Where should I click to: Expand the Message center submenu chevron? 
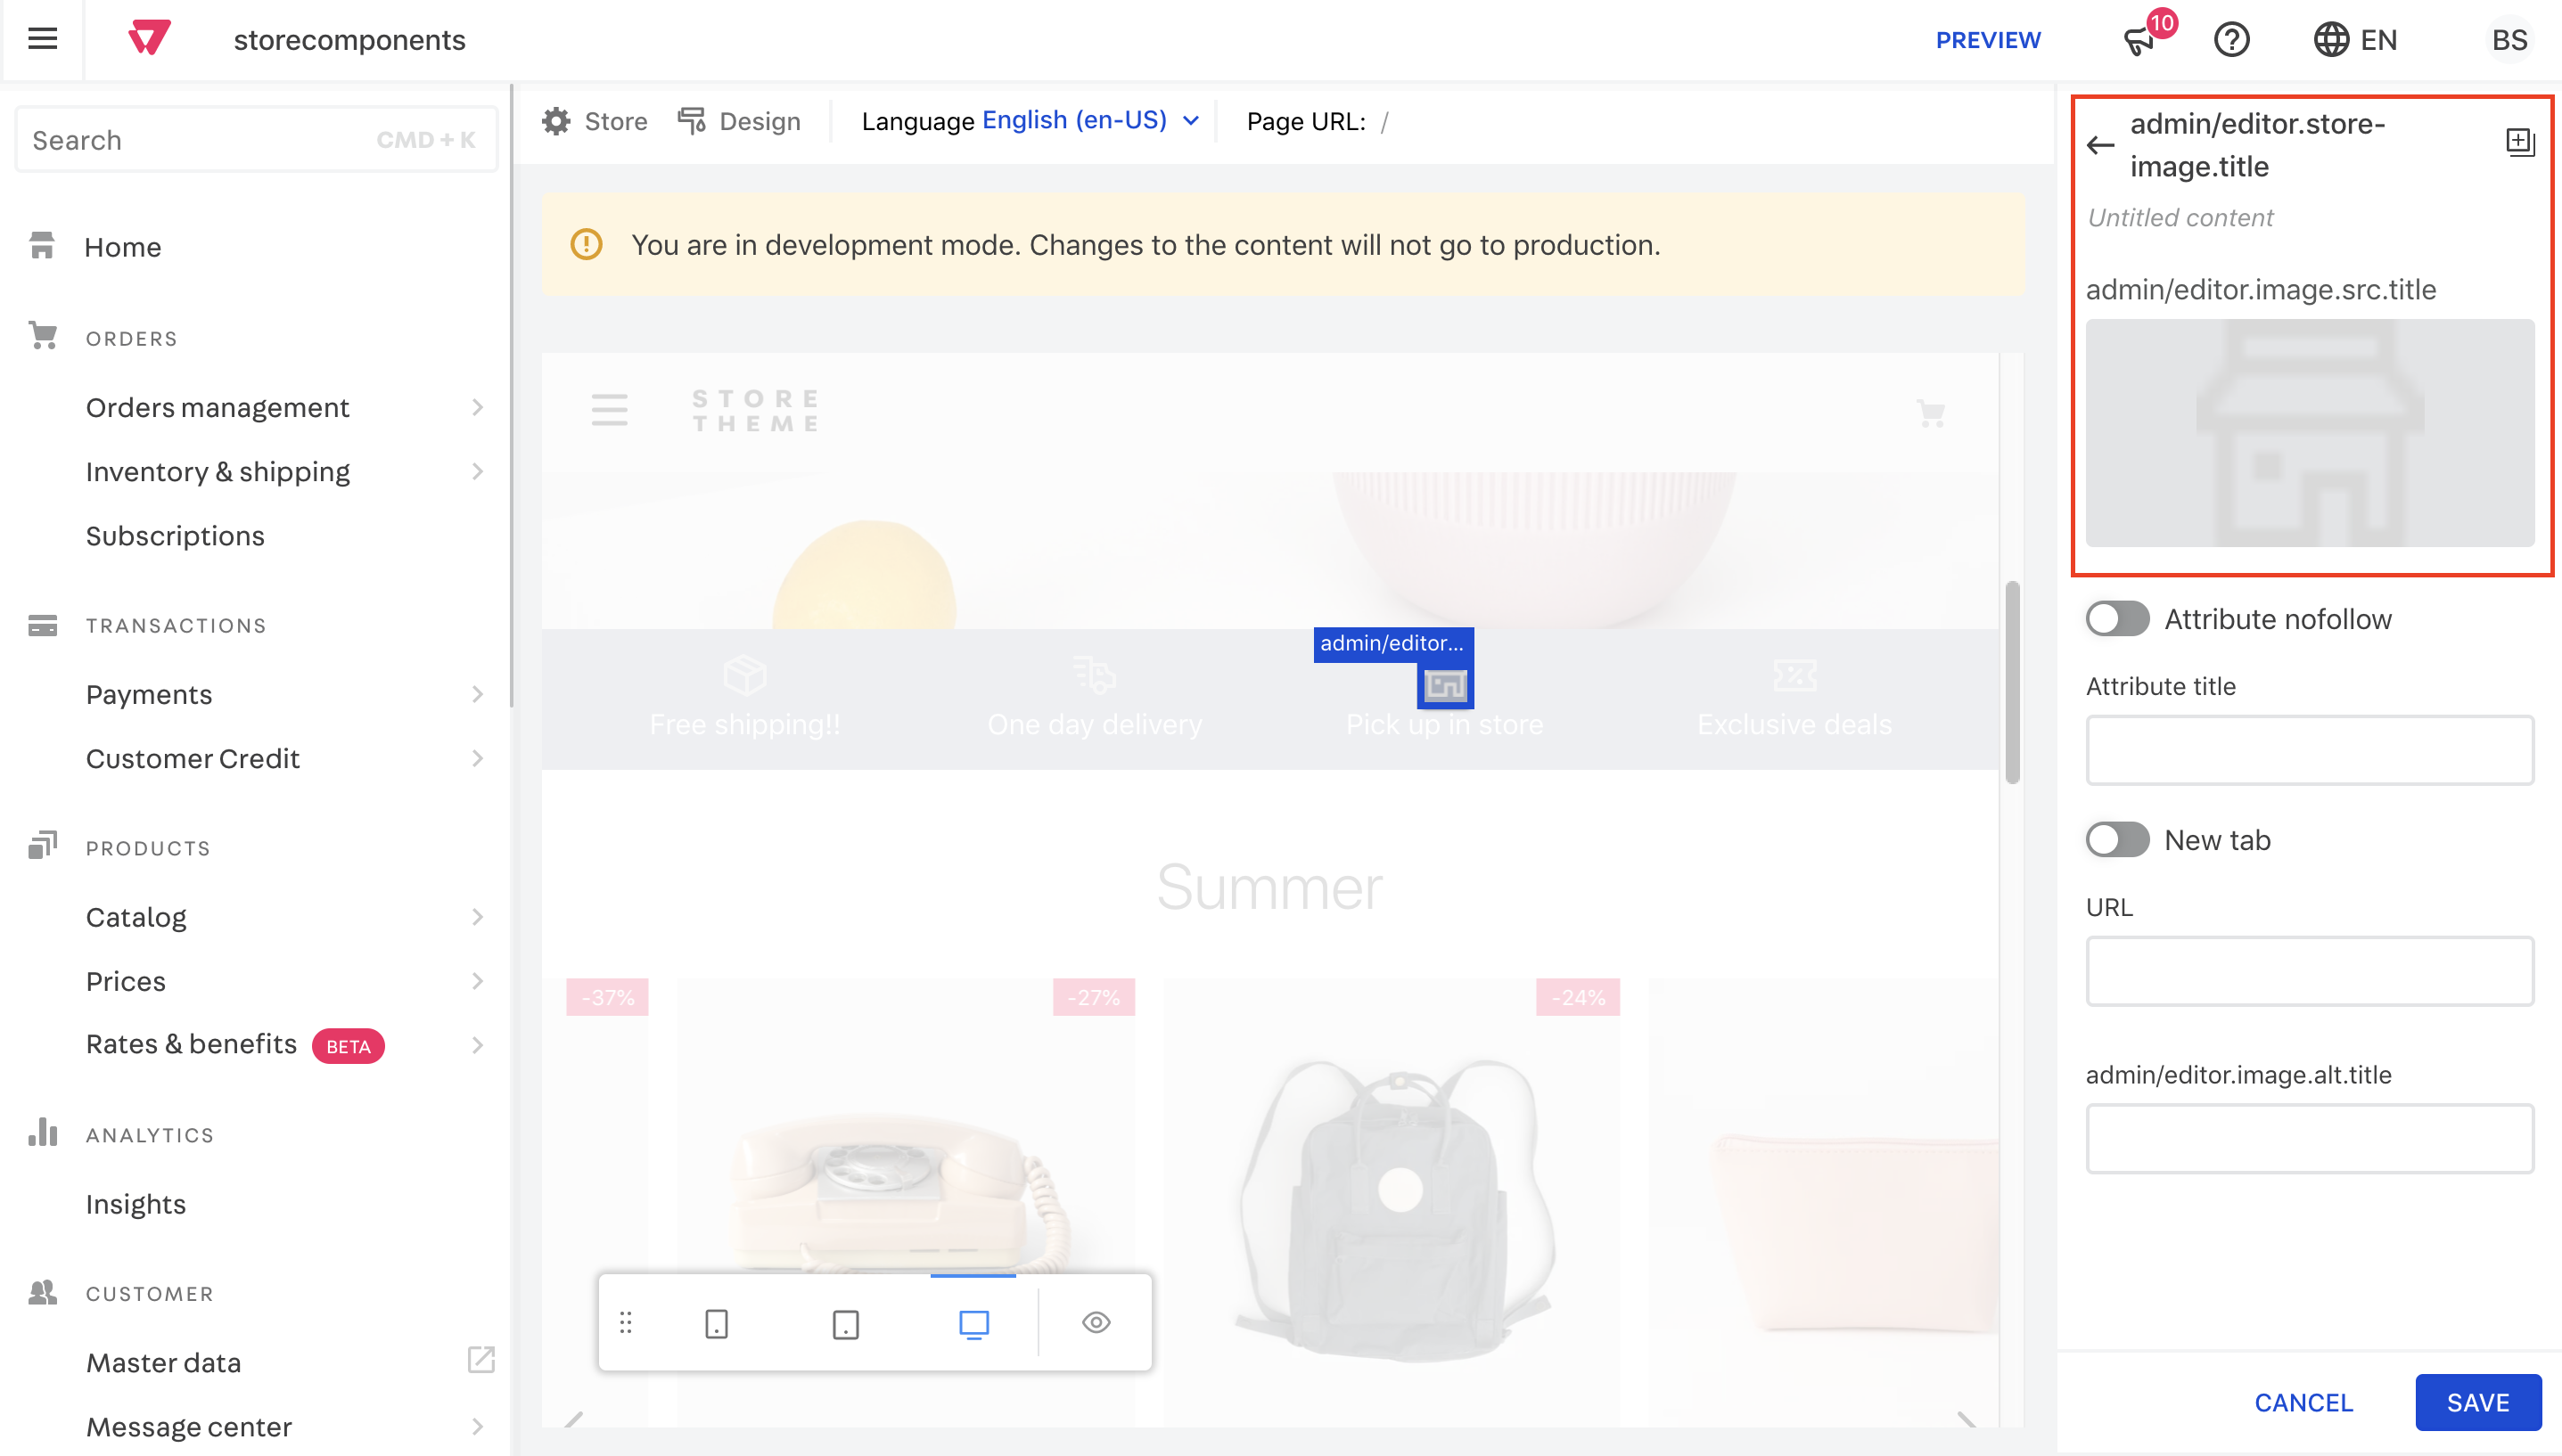point(477,1426)
